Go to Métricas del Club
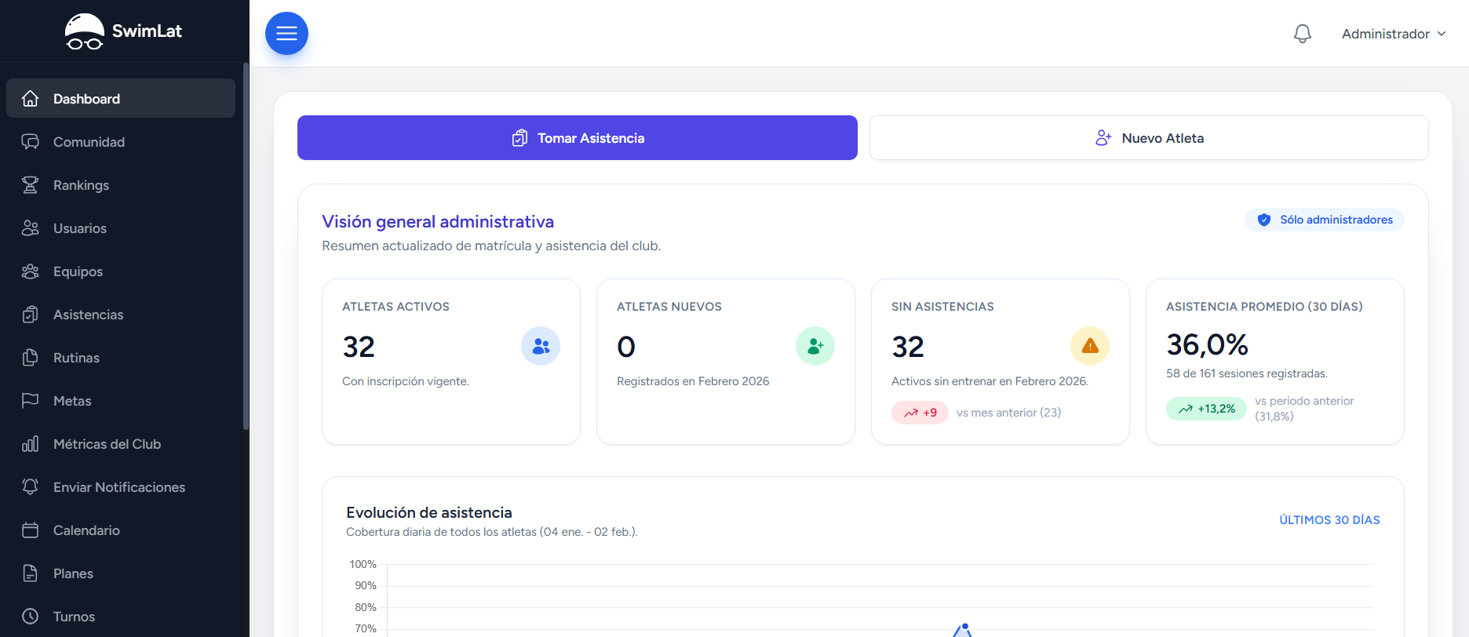 coord(107,444)
